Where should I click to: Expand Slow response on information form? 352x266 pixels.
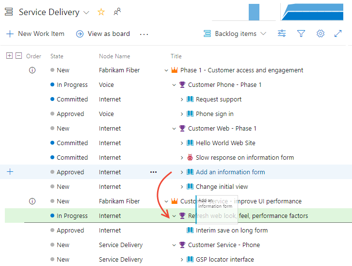[182, 158]
